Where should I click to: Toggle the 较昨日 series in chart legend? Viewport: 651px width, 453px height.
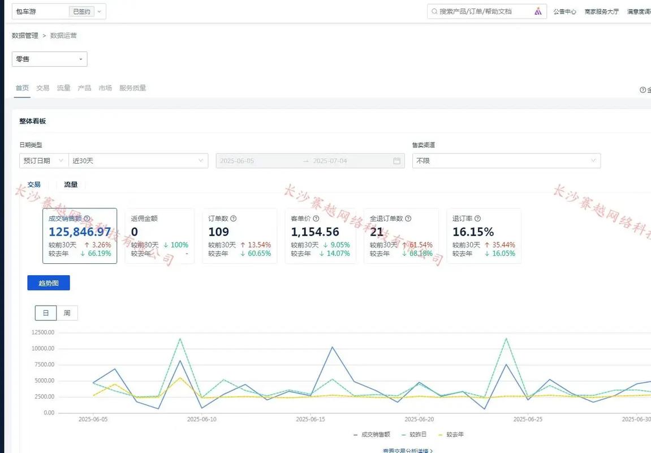tap(417, 434)
